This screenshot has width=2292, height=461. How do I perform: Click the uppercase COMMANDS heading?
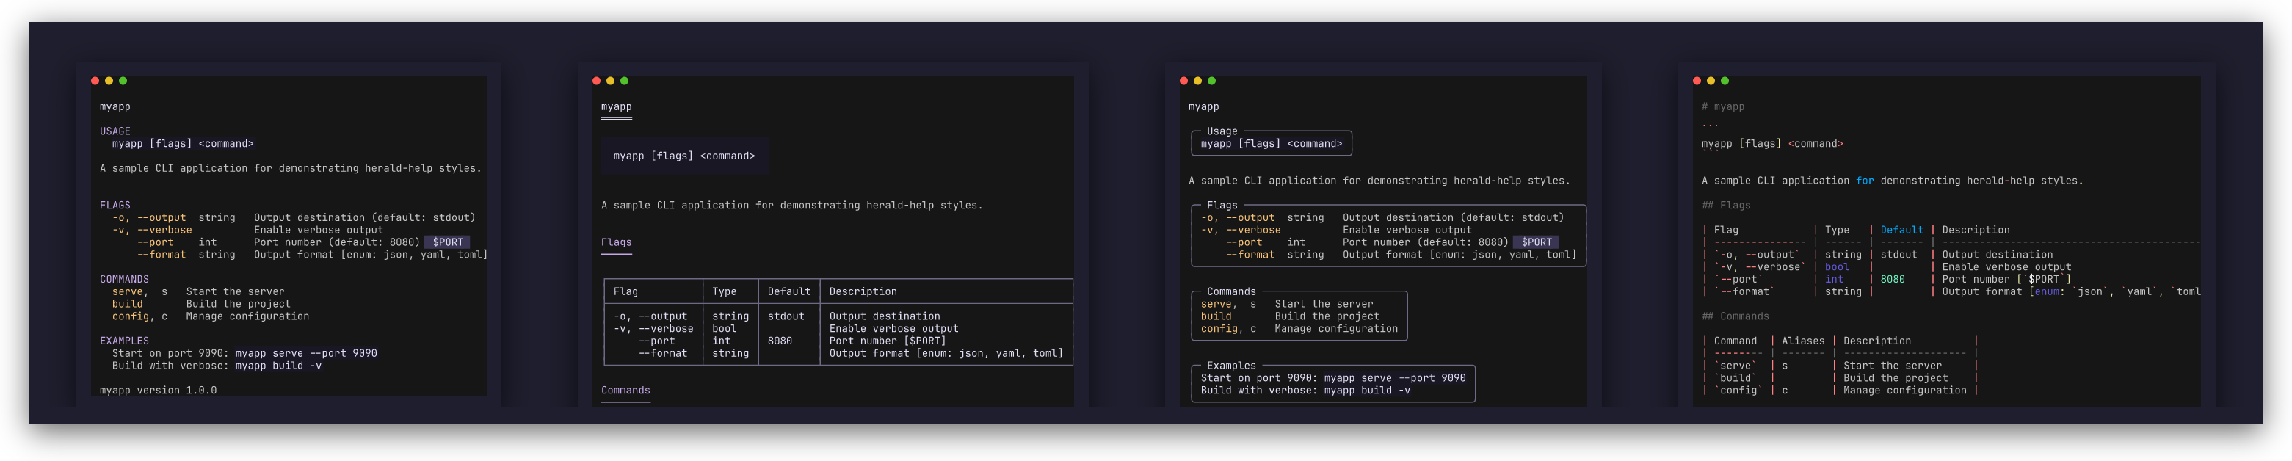point(125,280)
